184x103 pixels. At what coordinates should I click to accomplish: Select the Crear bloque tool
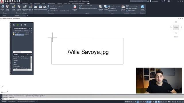pyautogui.click(x=14, y=8)
